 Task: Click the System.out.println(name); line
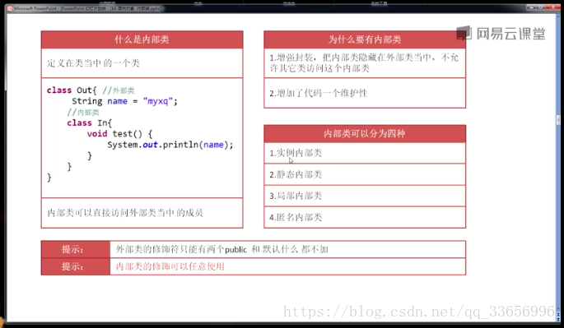[170, 145]
